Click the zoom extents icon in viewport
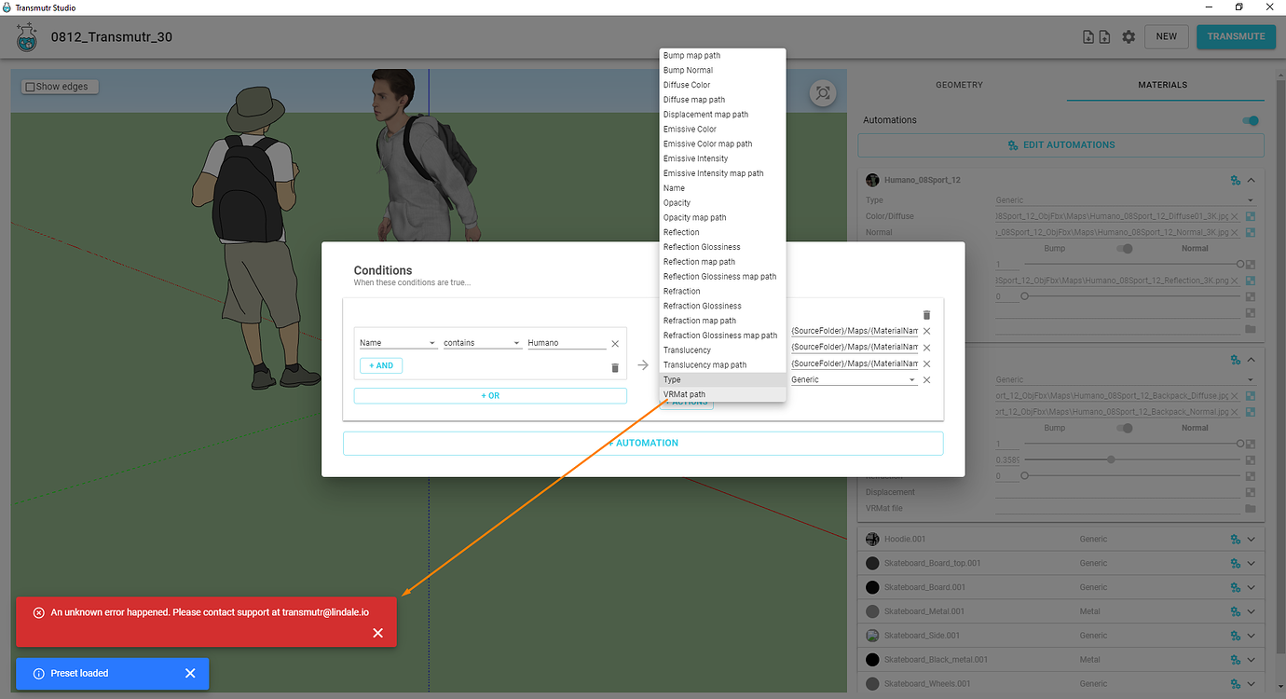1286x699 pixels. pyautogui.click(x=822, y=92)
